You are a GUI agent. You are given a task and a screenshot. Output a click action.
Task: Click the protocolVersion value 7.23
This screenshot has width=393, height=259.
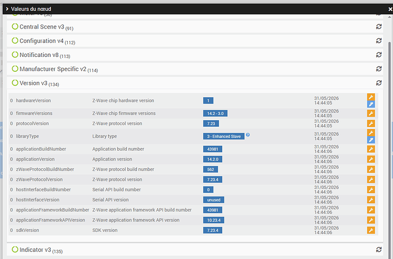coord(211,124)
